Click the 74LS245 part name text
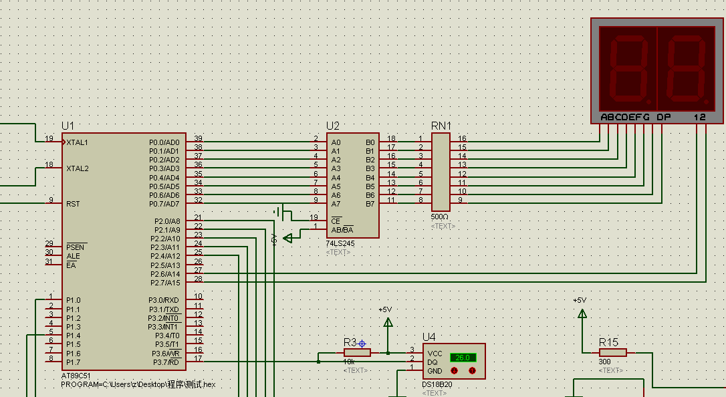This screenshot has width=726, height=397. pos(340,243)
